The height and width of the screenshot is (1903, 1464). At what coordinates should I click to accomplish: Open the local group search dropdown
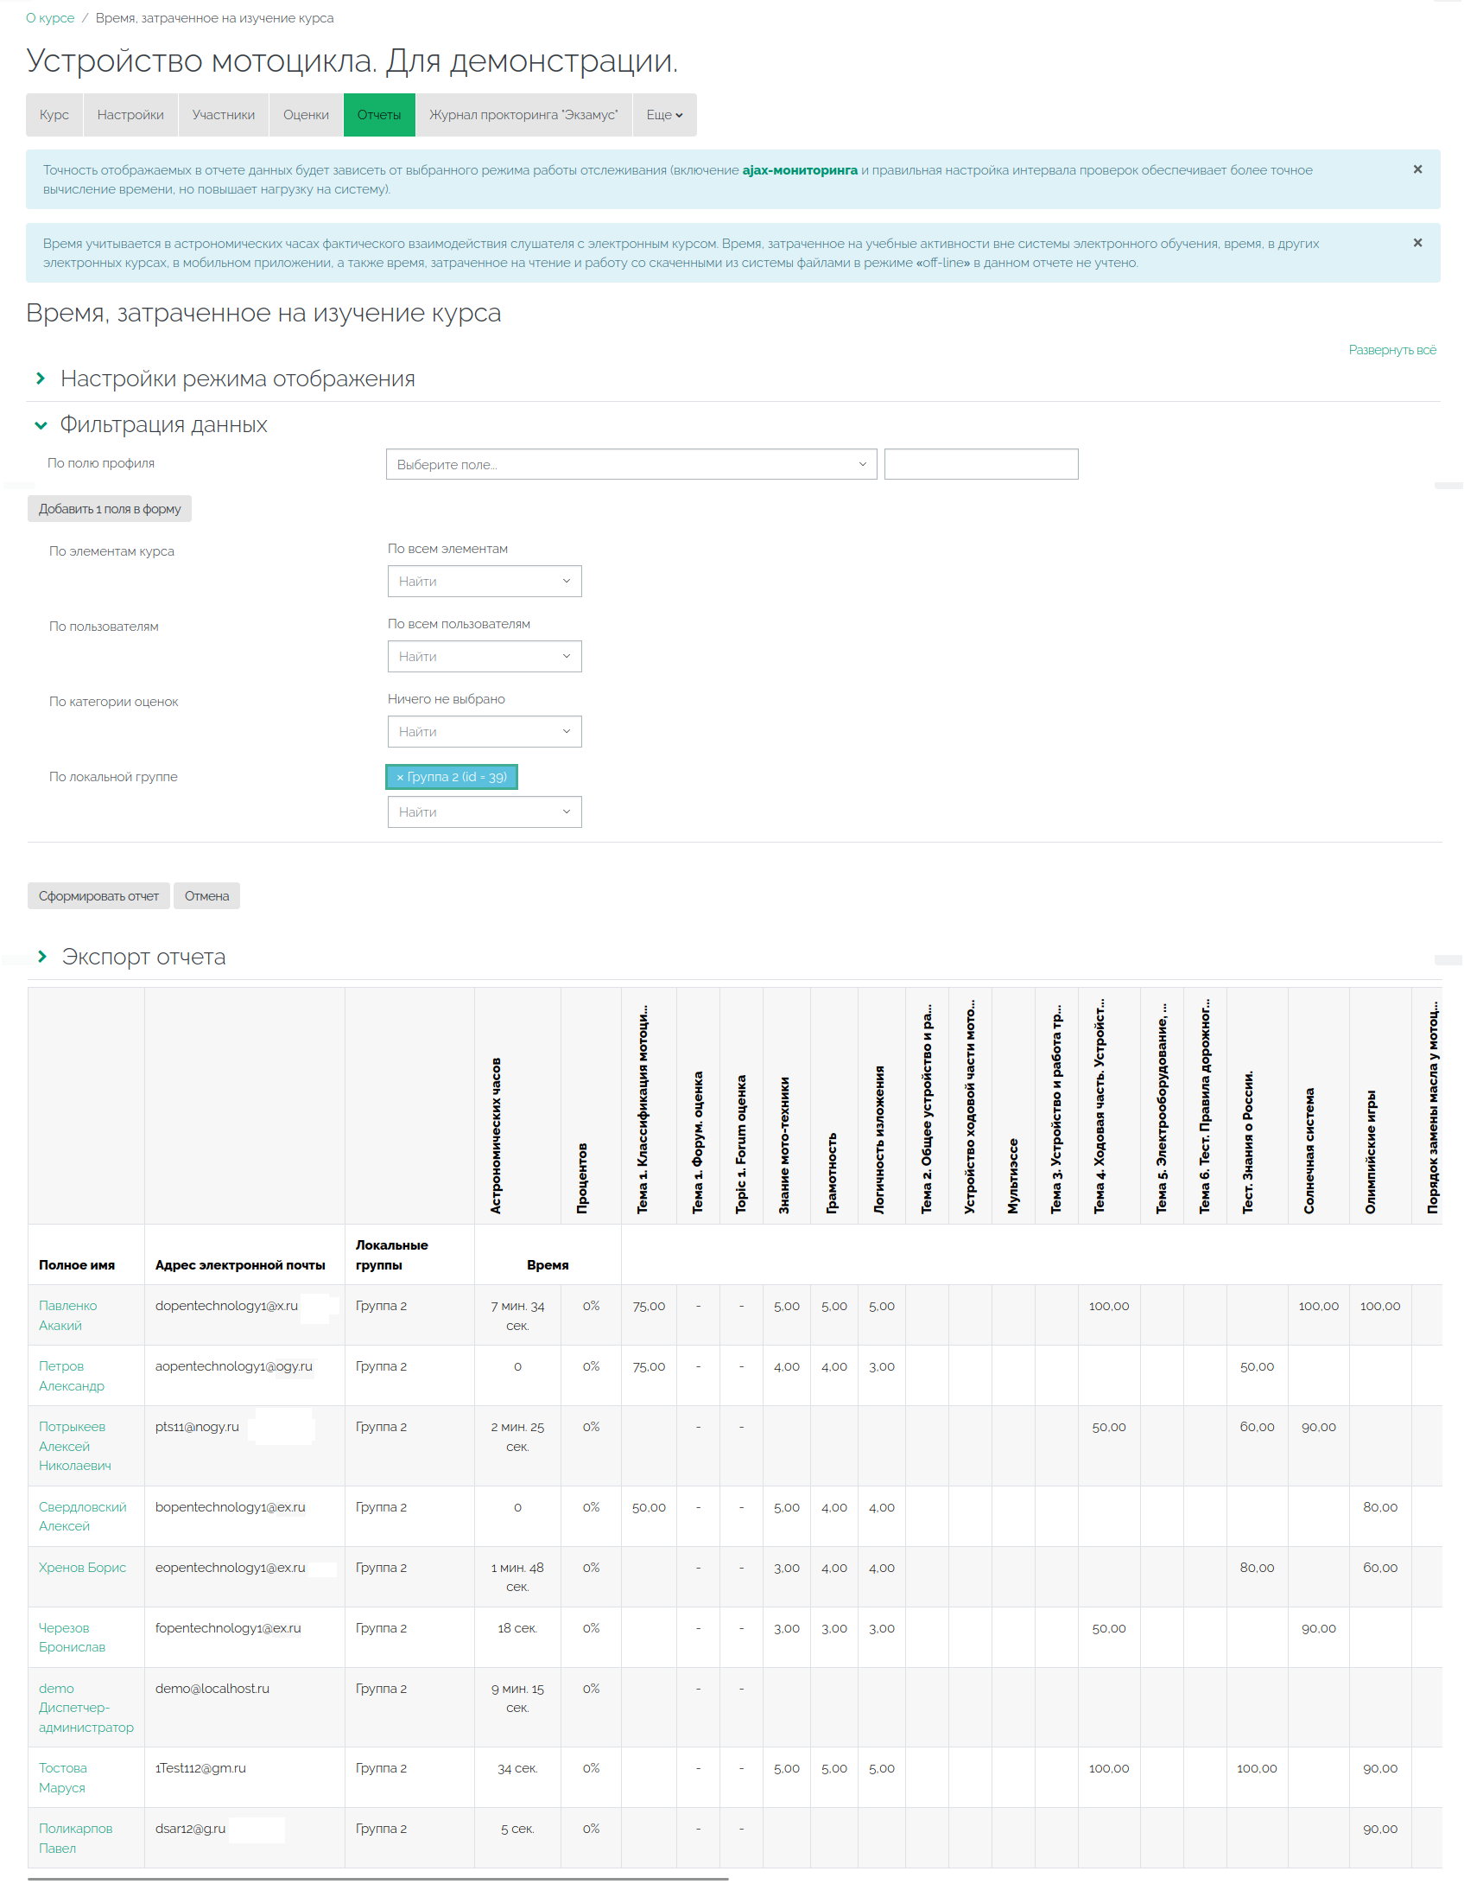tap(485, 812)
